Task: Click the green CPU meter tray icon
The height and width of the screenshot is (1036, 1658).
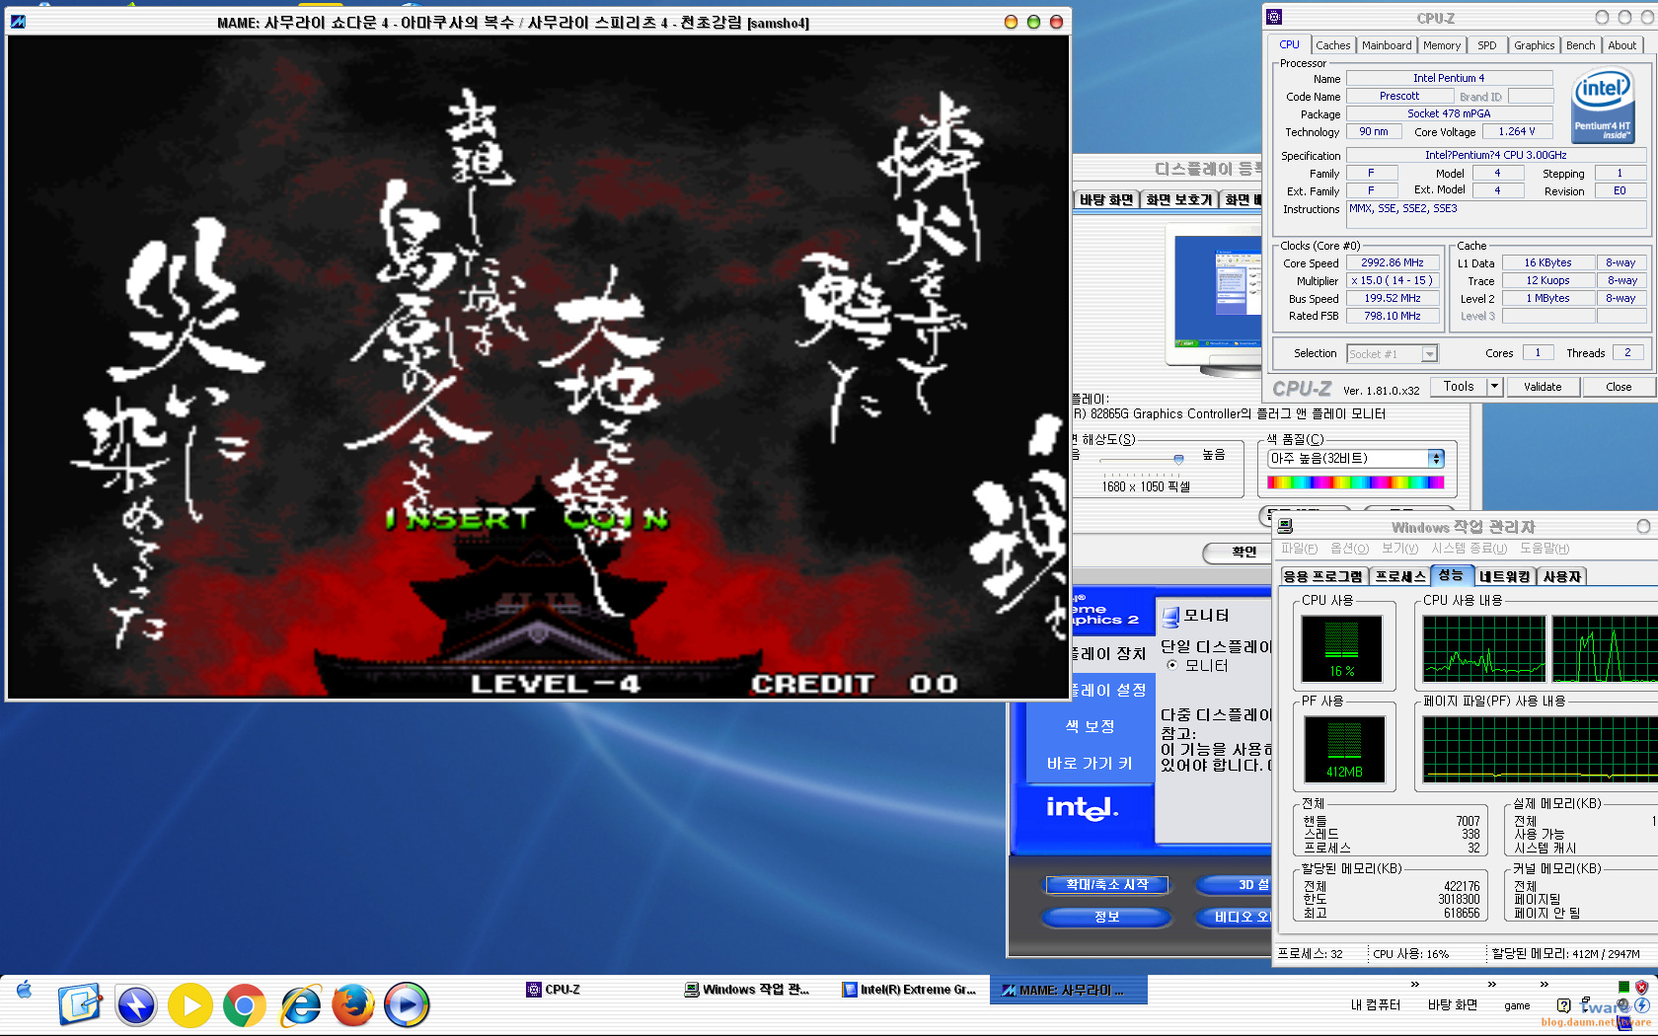Action: (1623, 987)
